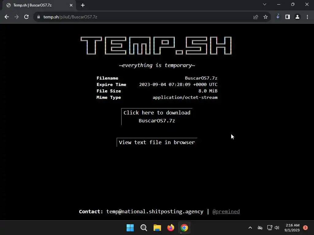Open Windows taskbar search

(144, 228)
